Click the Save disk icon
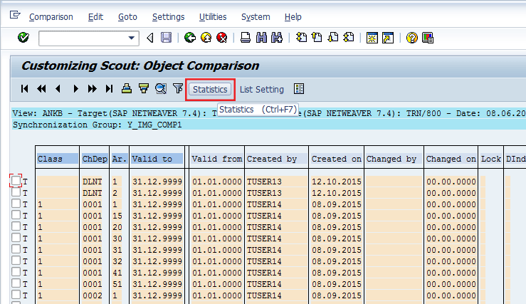526x304 pixels. coord(166,38)
